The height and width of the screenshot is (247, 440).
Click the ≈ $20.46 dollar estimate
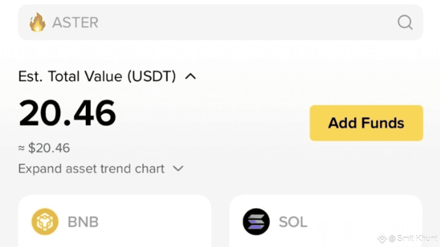44,148
